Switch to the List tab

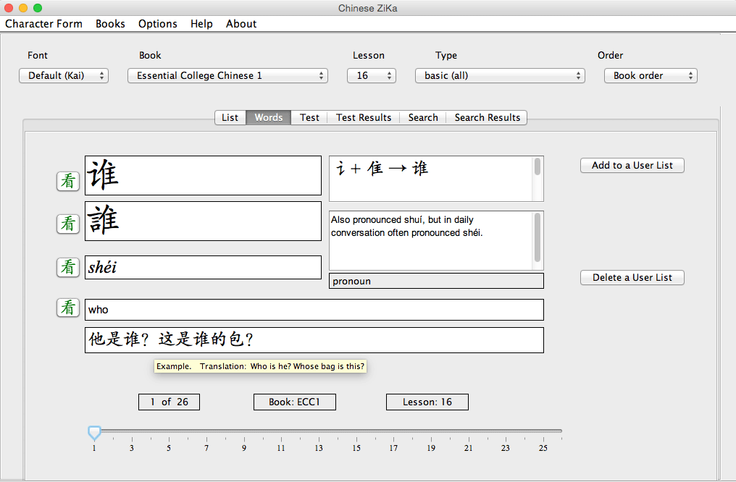coord(230,117)
